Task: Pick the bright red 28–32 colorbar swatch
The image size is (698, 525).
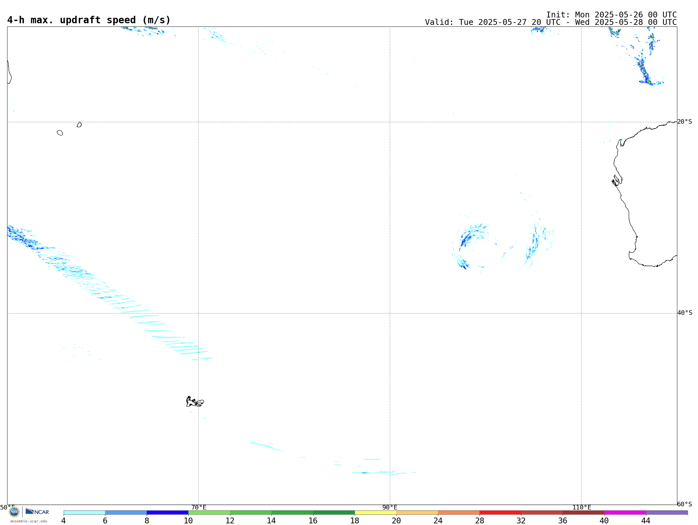Action: click(x=501, y=513)
